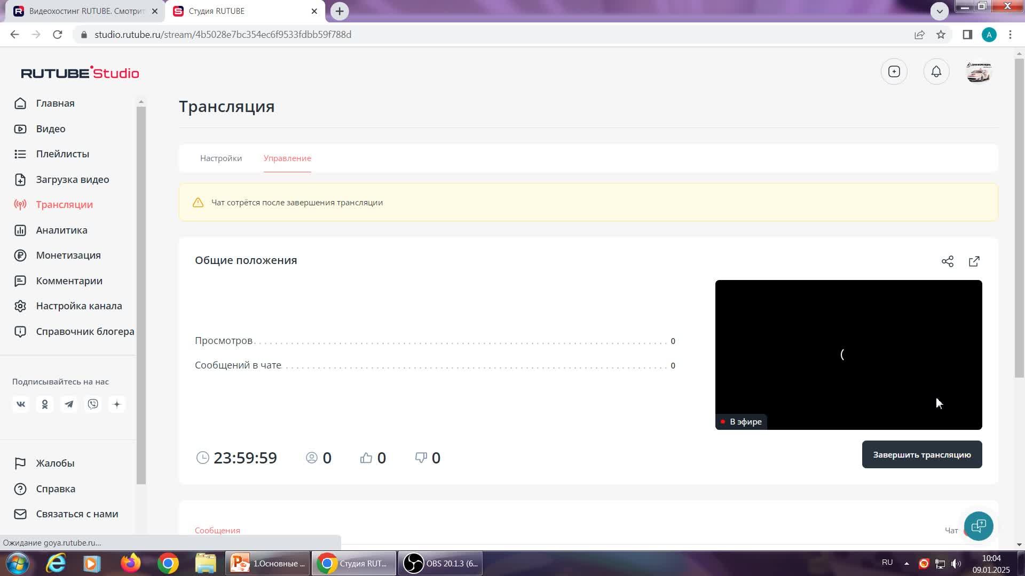1025x576 pixels.
Task: Open the VK social link icon
Action: pos(21,404)
